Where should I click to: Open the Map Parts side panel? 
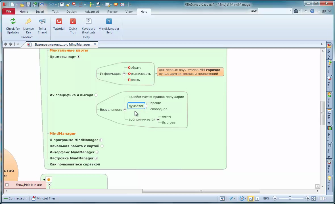tap(329, 117)
